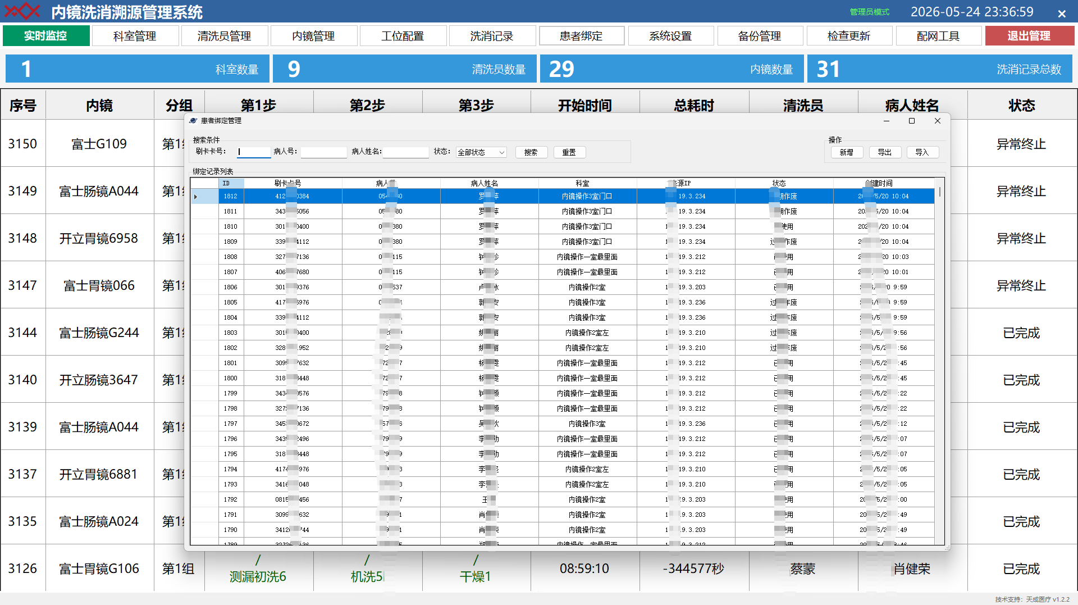Click the 导出 button
The width and height of the screenshot is (1078, 605).
pos(885,152)
